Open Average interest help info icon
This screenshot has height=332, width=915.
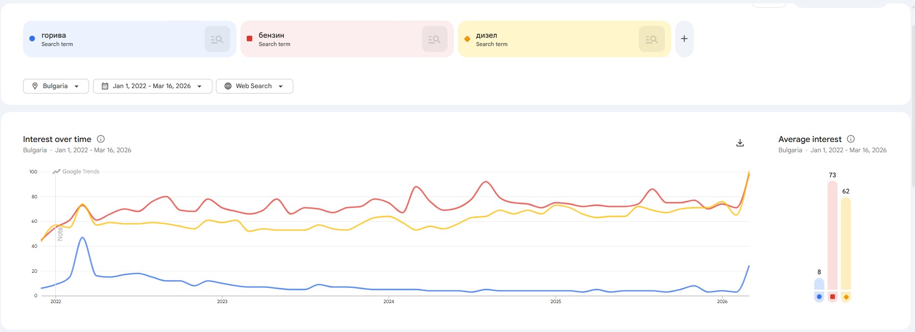tap(851, 139)
